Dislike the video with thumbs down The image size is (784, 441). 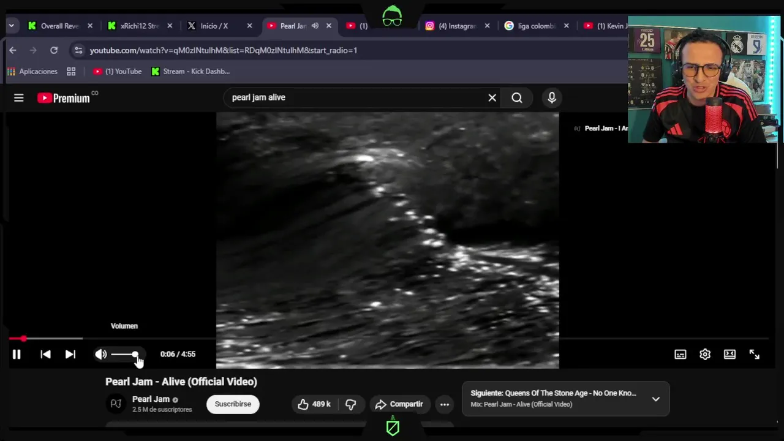pyautogui.click(x=350, y=404)
